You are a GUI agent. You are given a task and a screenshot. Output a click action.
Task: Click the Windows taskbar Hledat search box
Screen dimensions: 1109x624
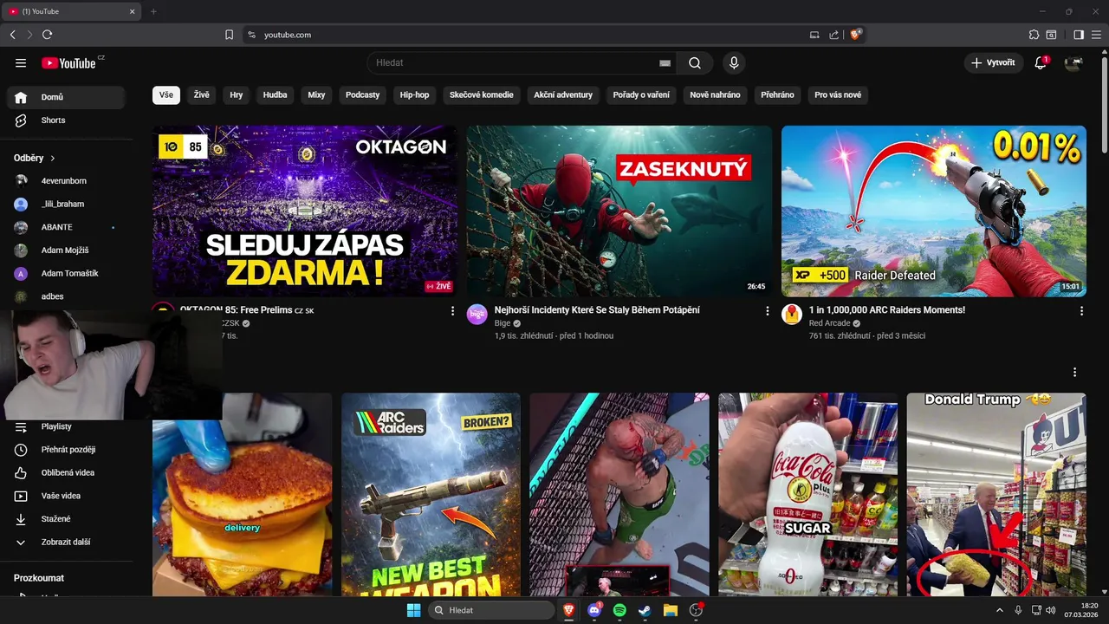pyautogui.click(x=492, y=610)
